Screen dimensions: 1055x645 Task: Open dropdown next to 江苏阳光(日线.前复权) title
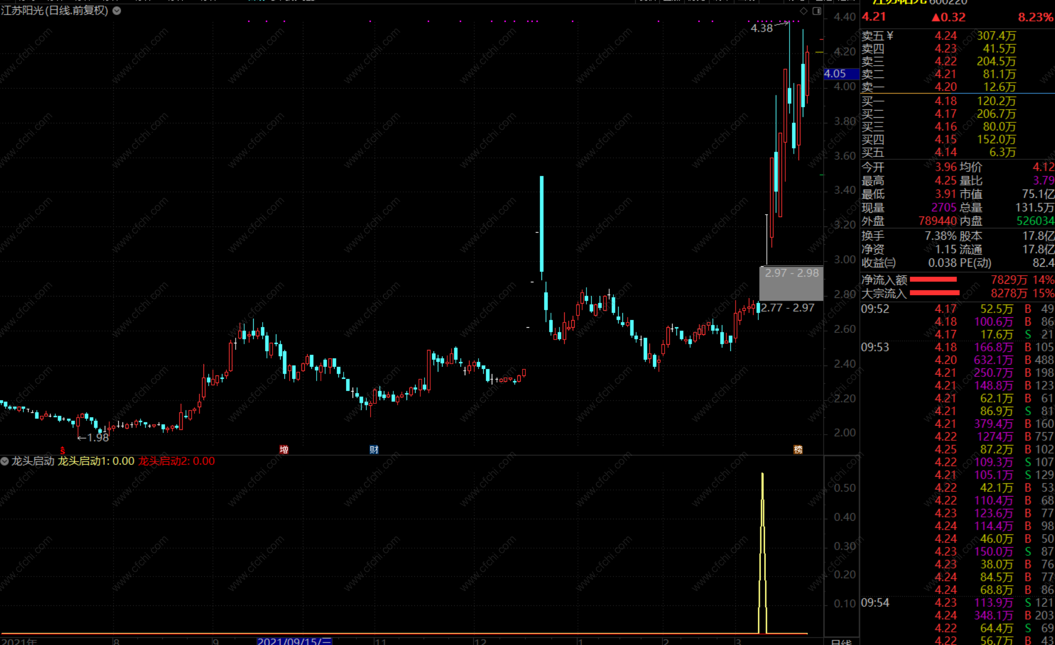117,10
